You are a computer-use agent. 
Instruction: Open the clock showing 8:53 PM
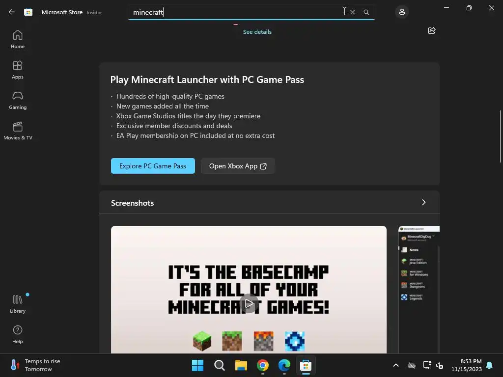467,365
